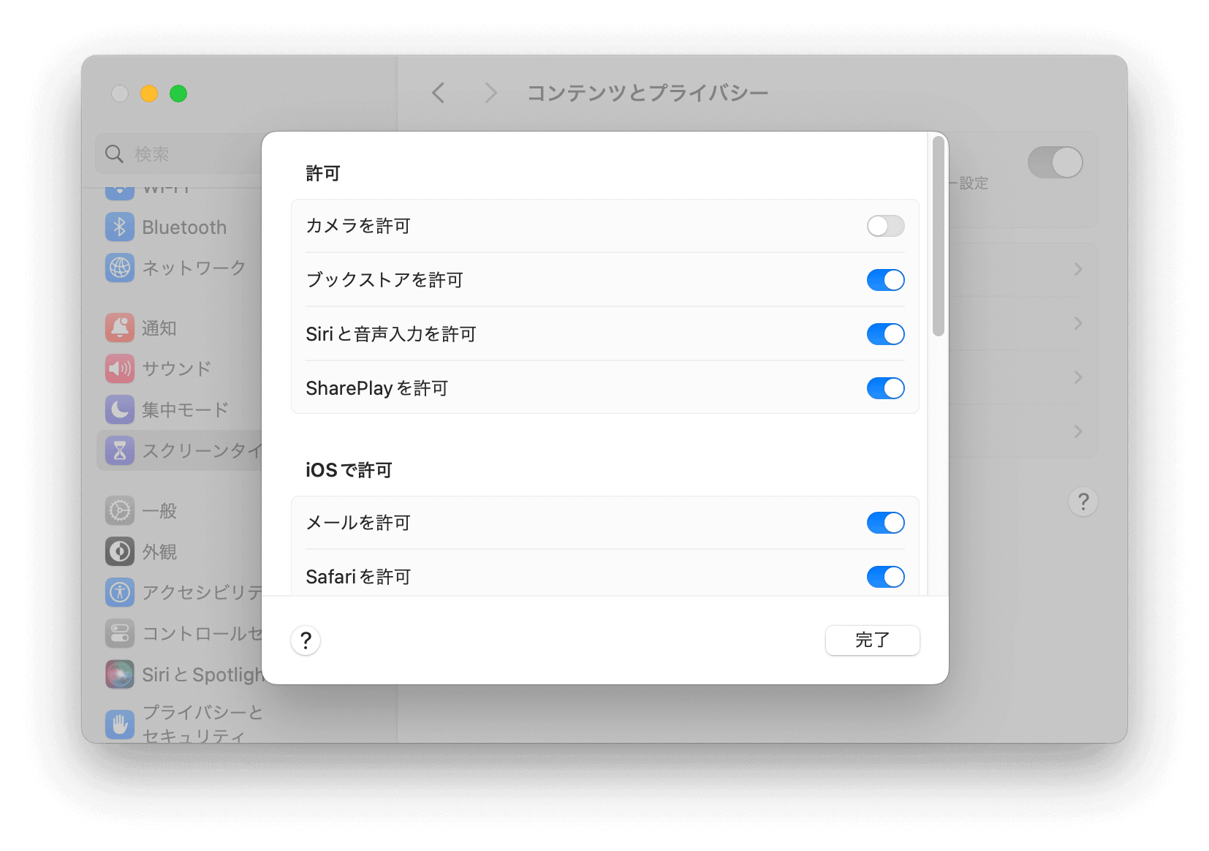Open Siri と Spotlight icon
1209x851 pixels.
coord(120,674)
